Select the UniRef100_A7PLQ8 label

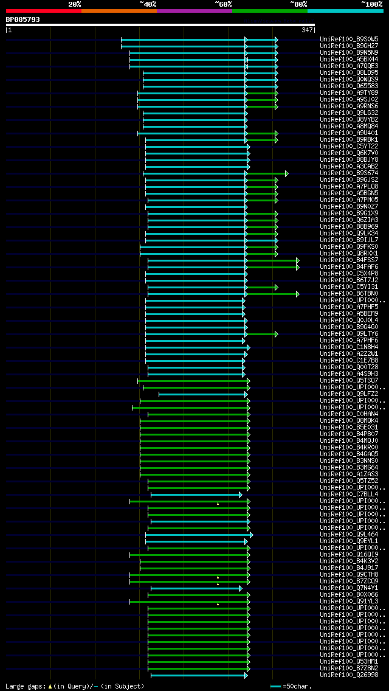(349, 186)
